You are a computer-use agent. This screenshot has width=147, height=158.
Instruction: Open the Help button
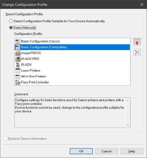click(132, 151)
